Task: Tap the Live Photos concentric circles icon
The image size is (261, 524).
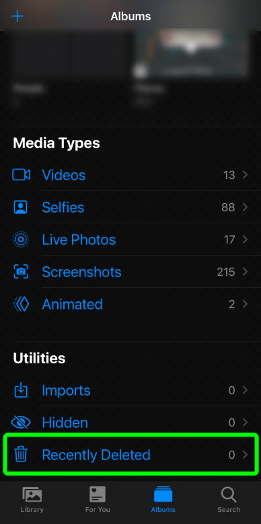Action: pos(21,239)
